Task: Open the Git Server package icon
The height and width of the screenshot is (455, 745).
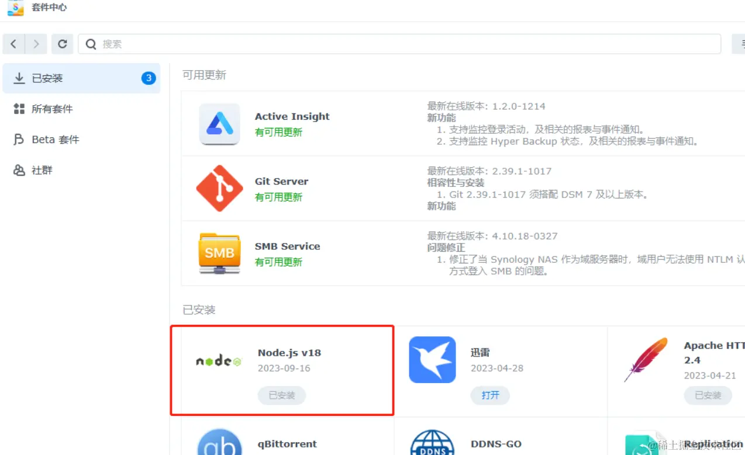Action: pyautogui.click(x=219, y=188)
